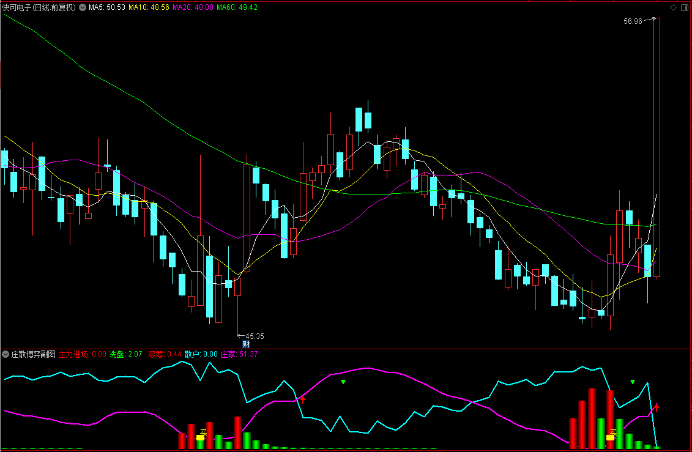Toggle the side panel icon at top right

(x=685, y=7)
